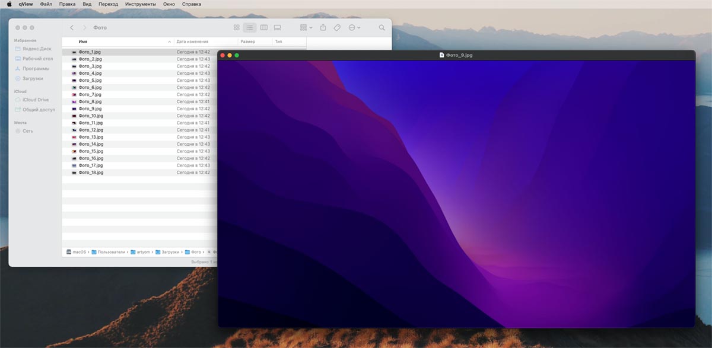Screen dimensions: 712x348
Task: Select the file Фото_12.jpg
Action: click(x=91, y=130)
